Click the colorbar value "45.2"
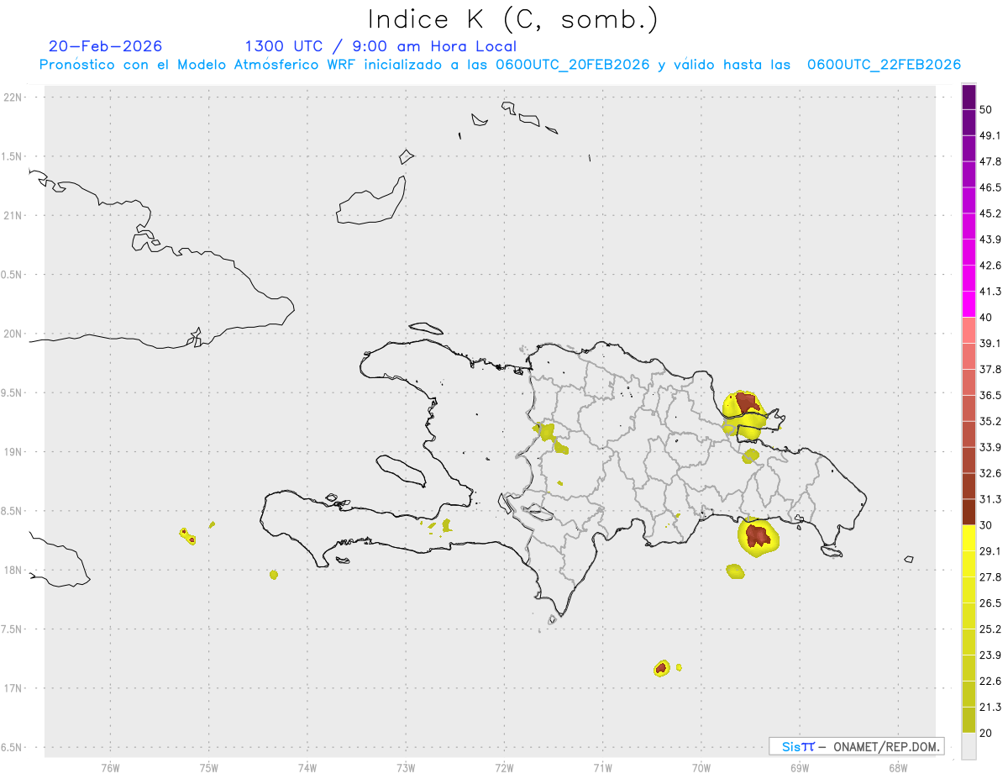This screenshot has width=1008, height=779. [x=990, y=213]
